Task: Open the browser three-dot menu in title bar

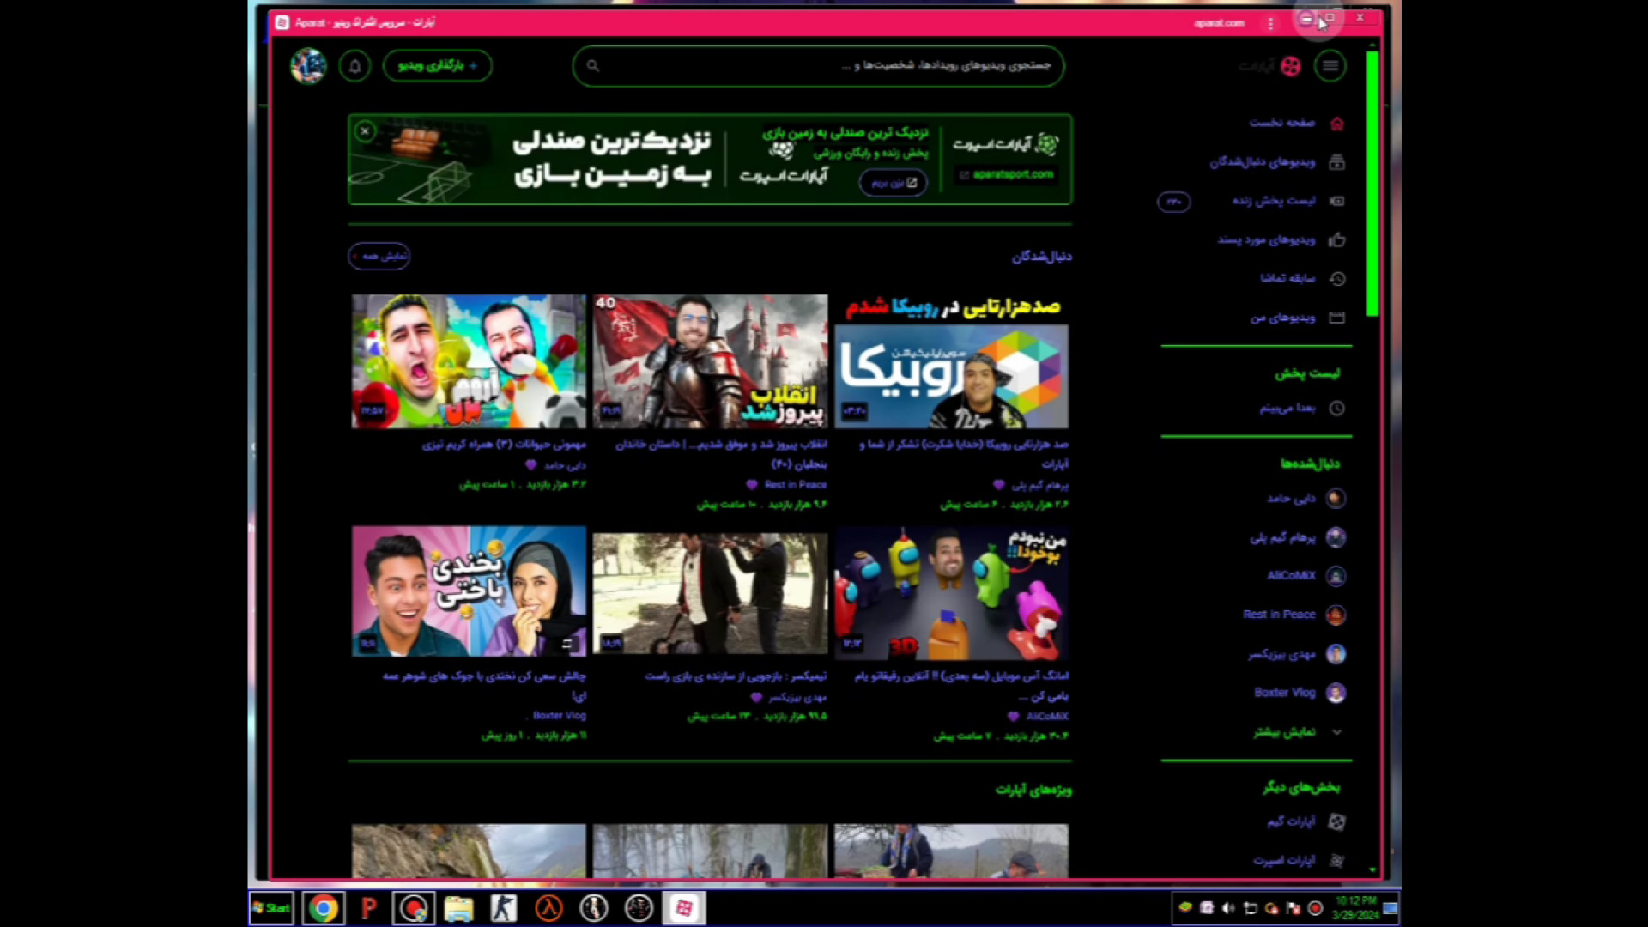Action: (x=1270, y=23)
